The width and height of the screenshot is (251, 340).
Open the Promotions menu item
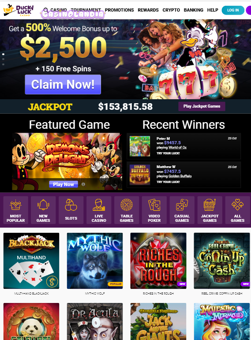coord(119,10)
